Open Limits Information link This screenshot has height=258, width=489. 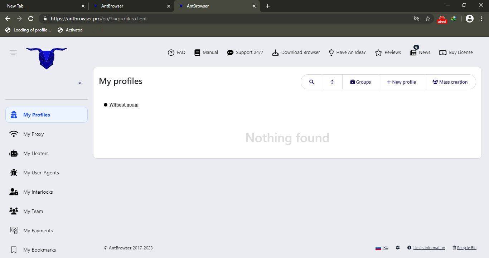click(429, 248)
